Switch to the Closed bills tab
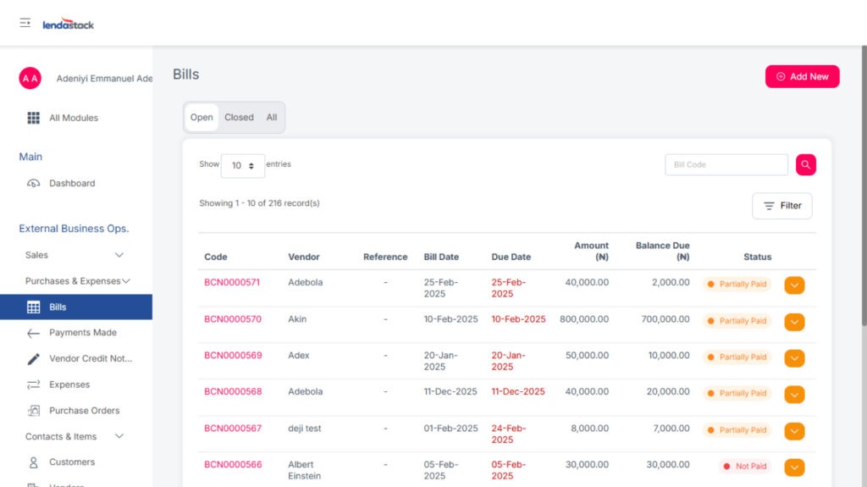 coord(239,118)
